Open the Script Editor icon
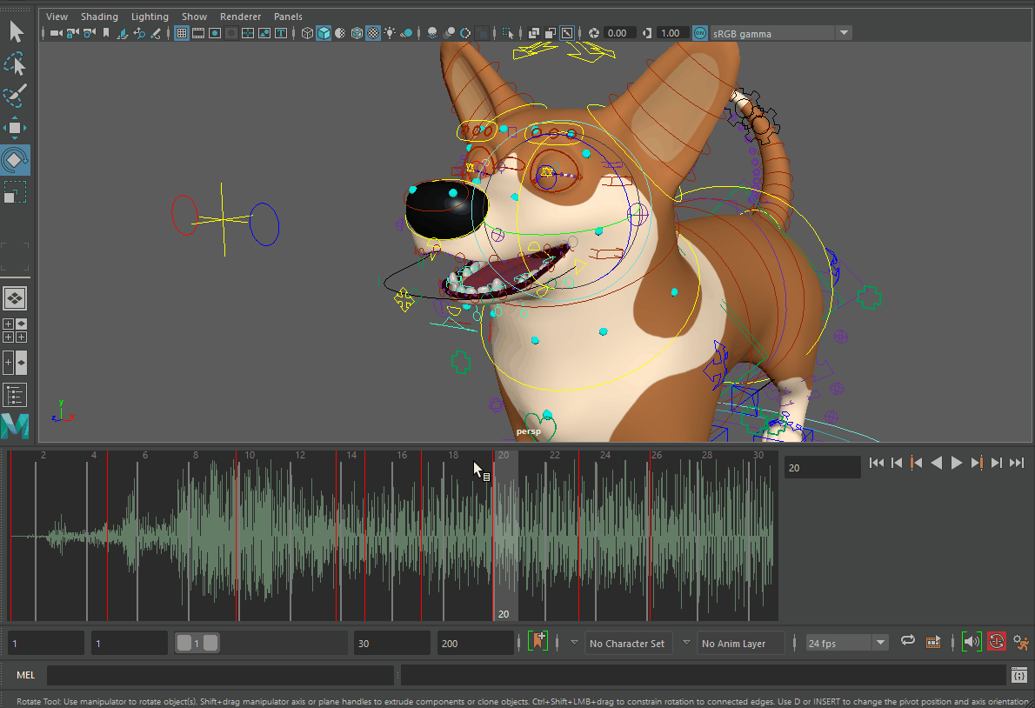Screen dimensions: 1035x708 click(x=1018, y=675)
